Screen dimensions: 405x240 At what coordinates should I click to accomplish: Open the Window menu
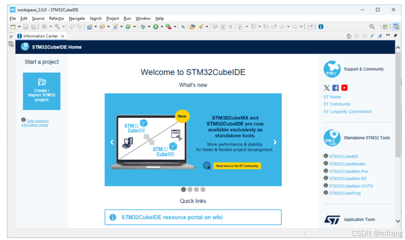point(143,19)
